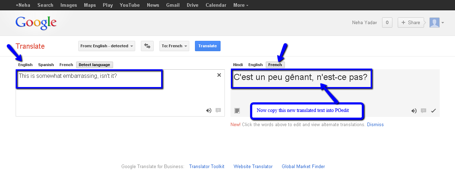Dismiss the New! tip message

coord(375,125)
